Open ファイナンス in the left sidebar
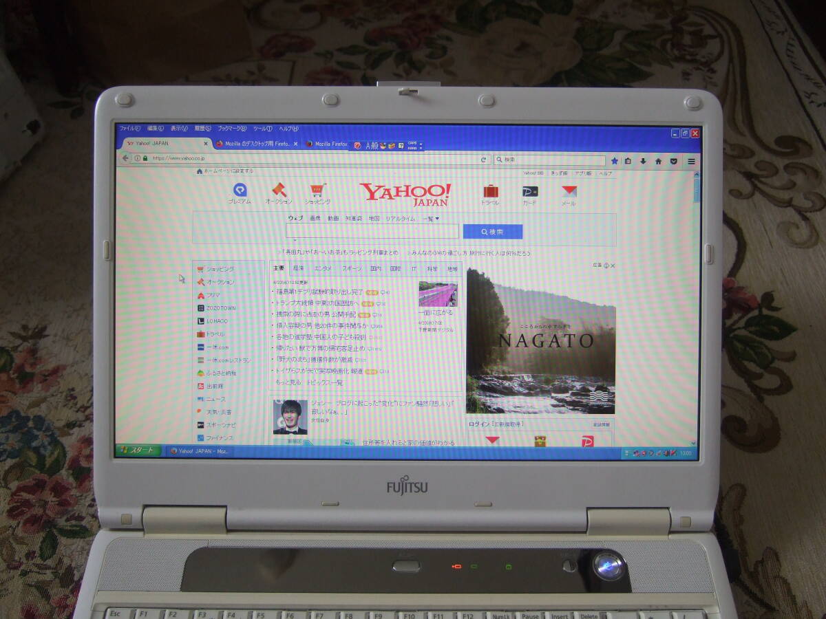This screenshot has width=826, height=619. coord(215,438)
